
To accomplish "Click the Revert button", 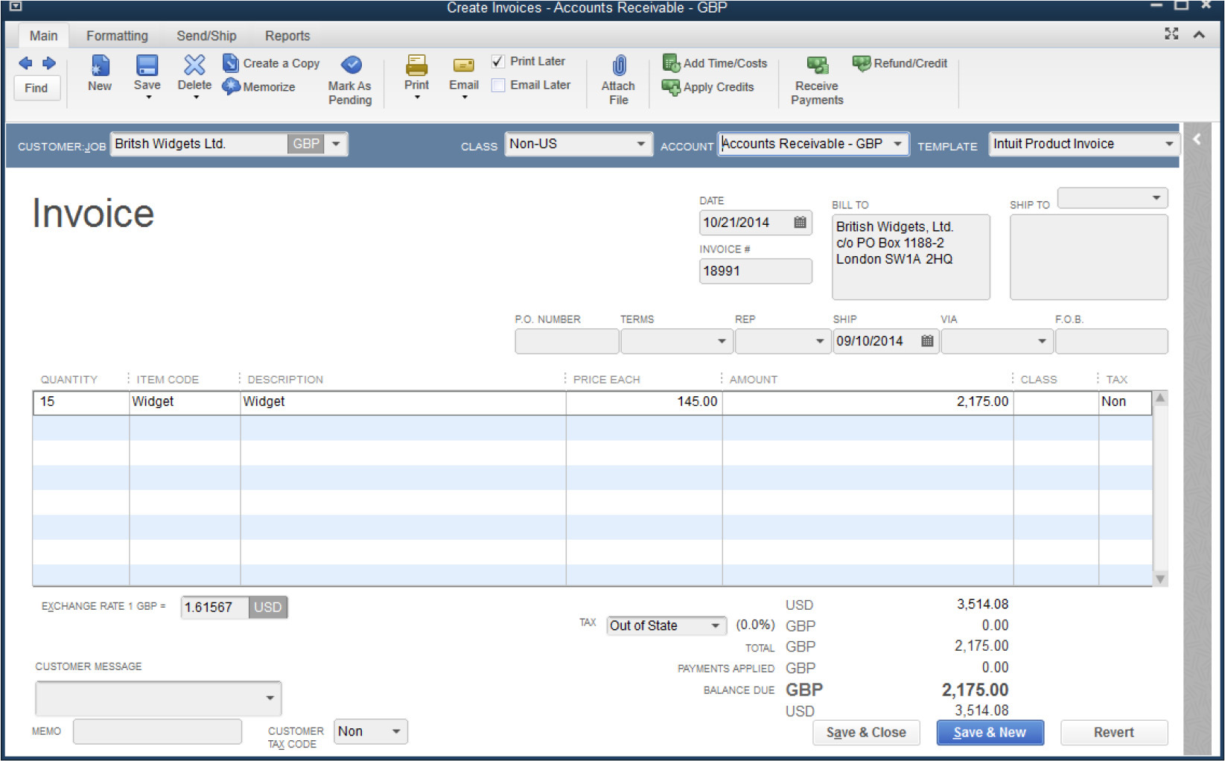I will click(x=1113, y=732).
